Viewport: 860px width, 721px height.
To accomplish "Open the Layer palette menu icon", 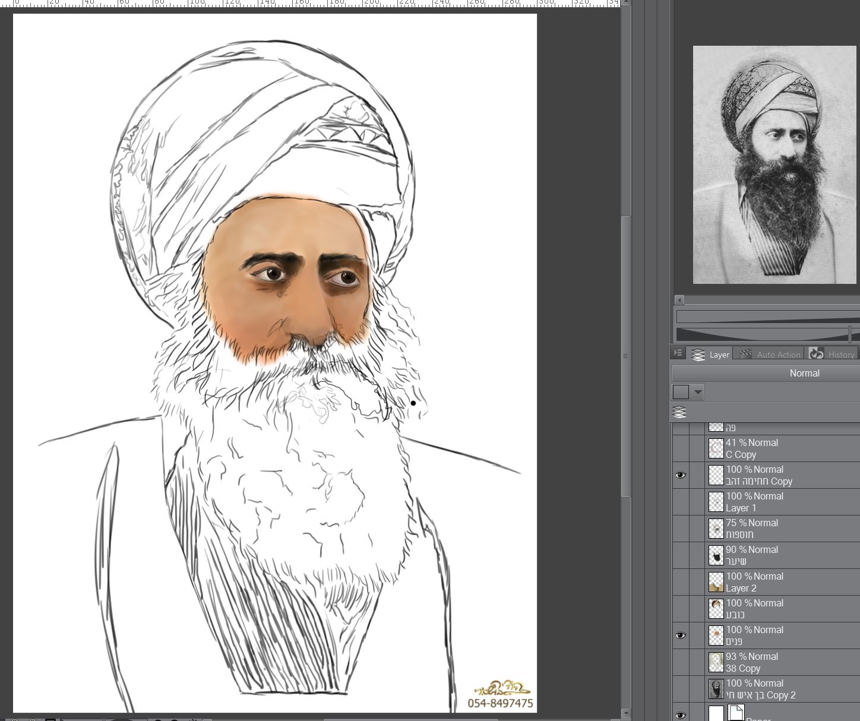I will pos(678,353).
